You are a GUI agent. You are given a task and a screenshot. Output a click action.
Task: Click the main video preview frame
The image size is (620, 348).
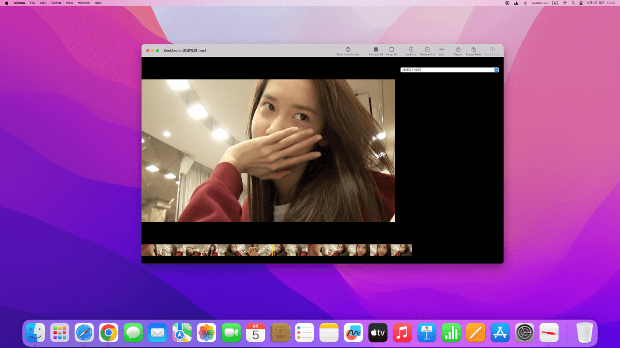tap(268, 150)
